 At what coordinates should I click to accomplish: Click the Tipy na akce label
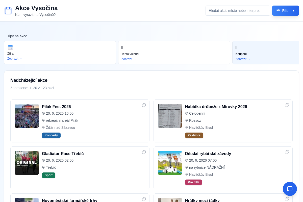[x=16, y=36]
